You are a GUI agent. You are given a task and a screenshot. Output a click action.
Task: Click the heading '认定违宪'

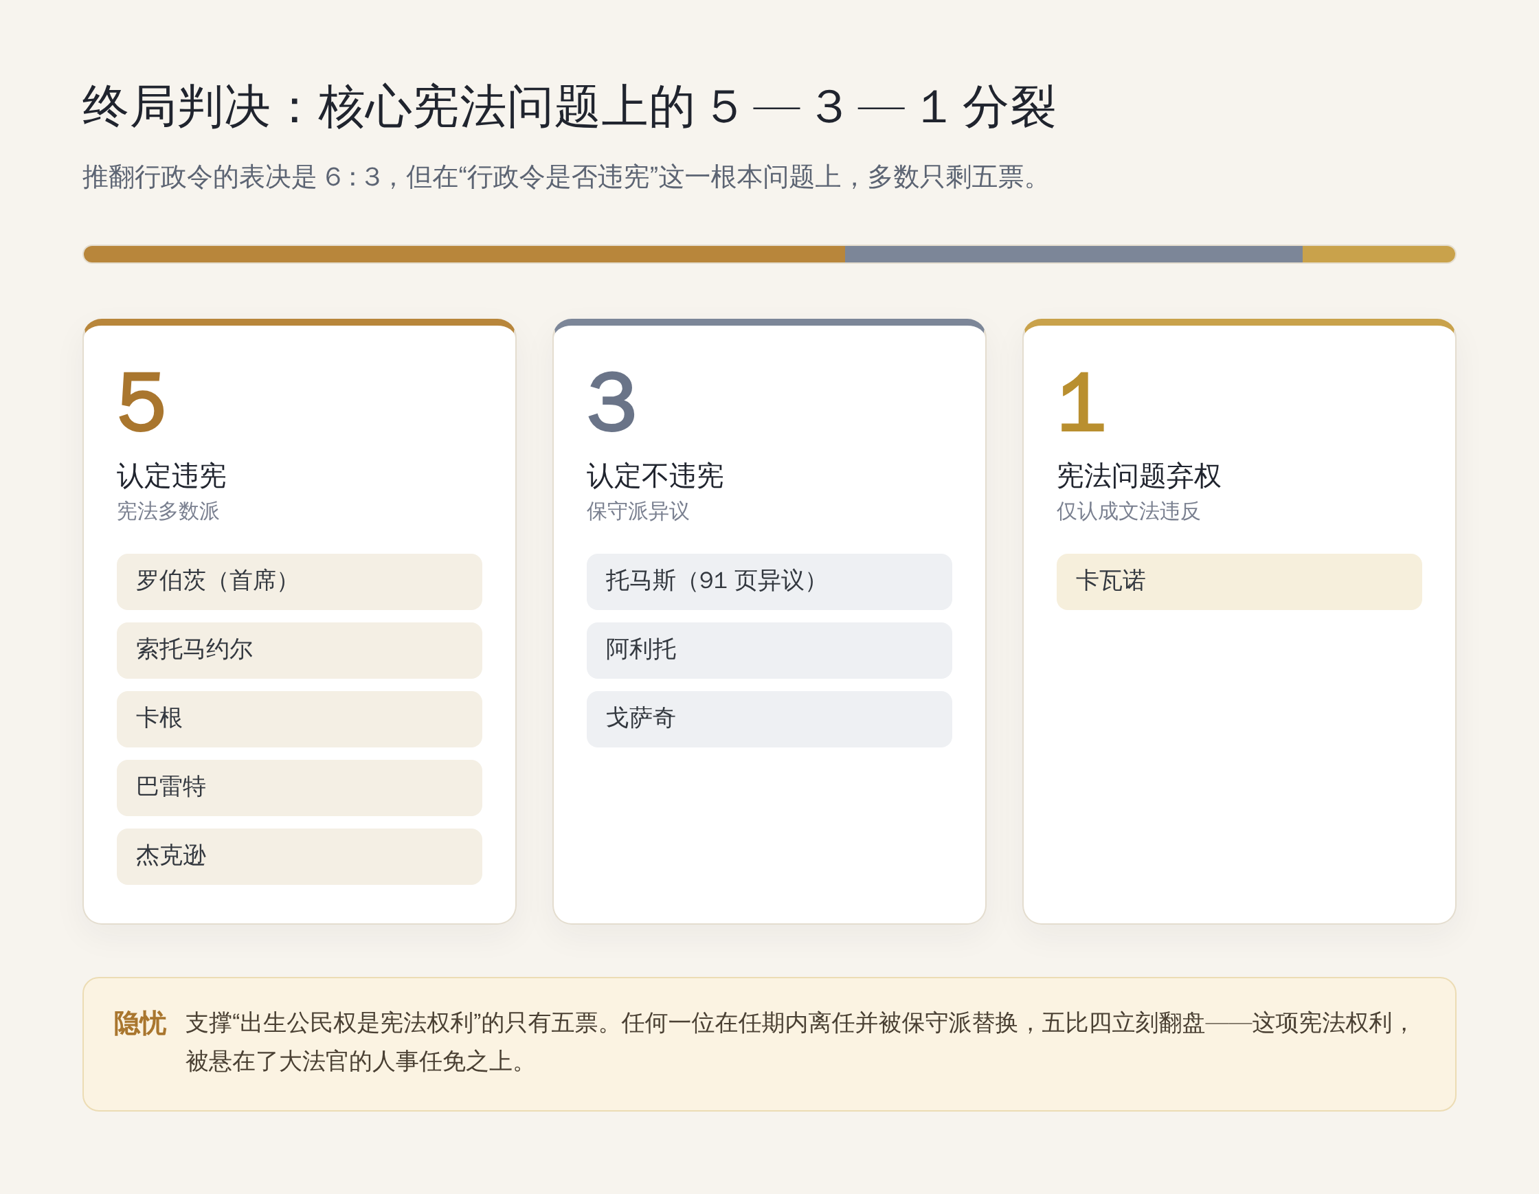(171, 476)
